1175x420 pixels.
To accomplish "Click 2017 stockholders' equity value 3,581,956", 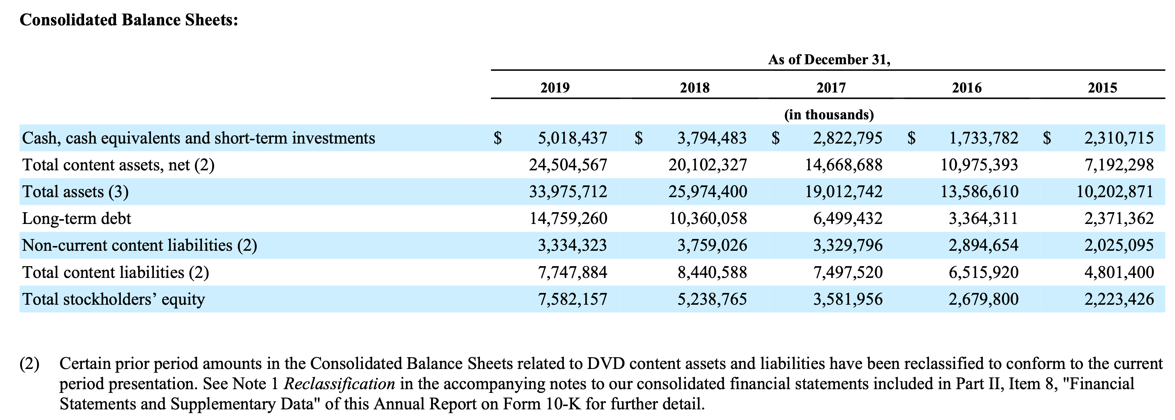I will coord(847,299).
